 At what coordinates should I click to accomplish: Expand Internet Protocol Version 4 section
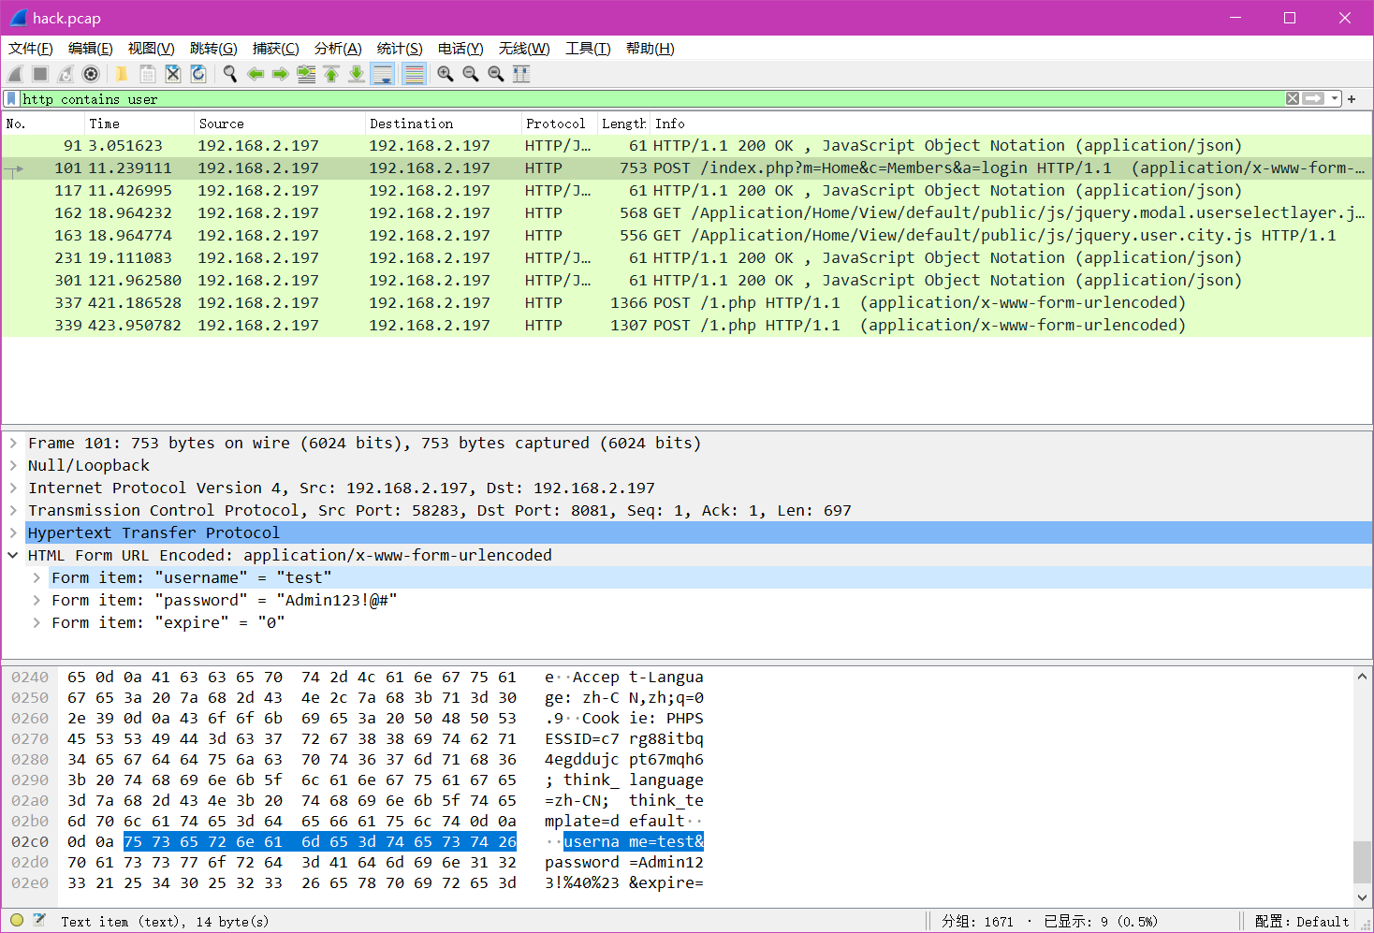pyautogui.click(x=13, y=488)
